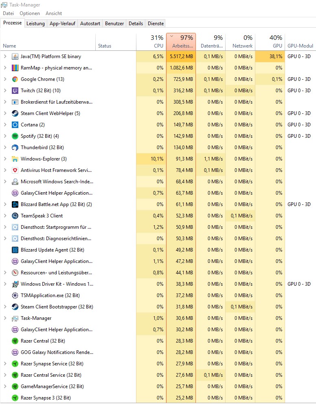316x406 pixels.
Task: Expand Steam Client WebHelper (5) processes
Action: [x=5, y=113]
